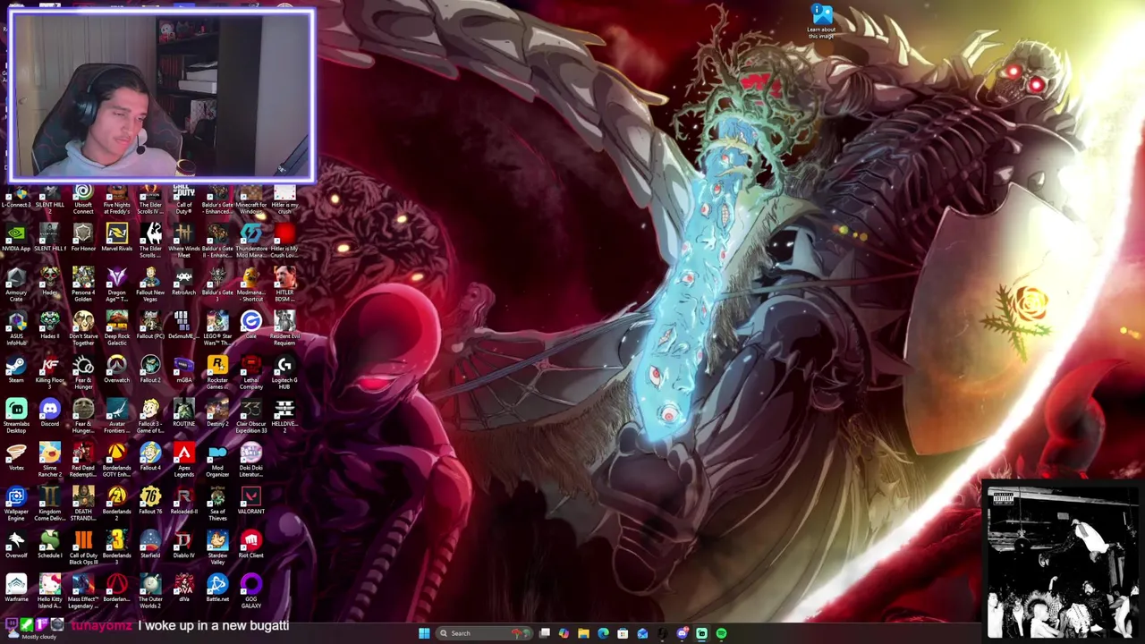Launch Ubisoft Connect from the desktop

point(83,199)
